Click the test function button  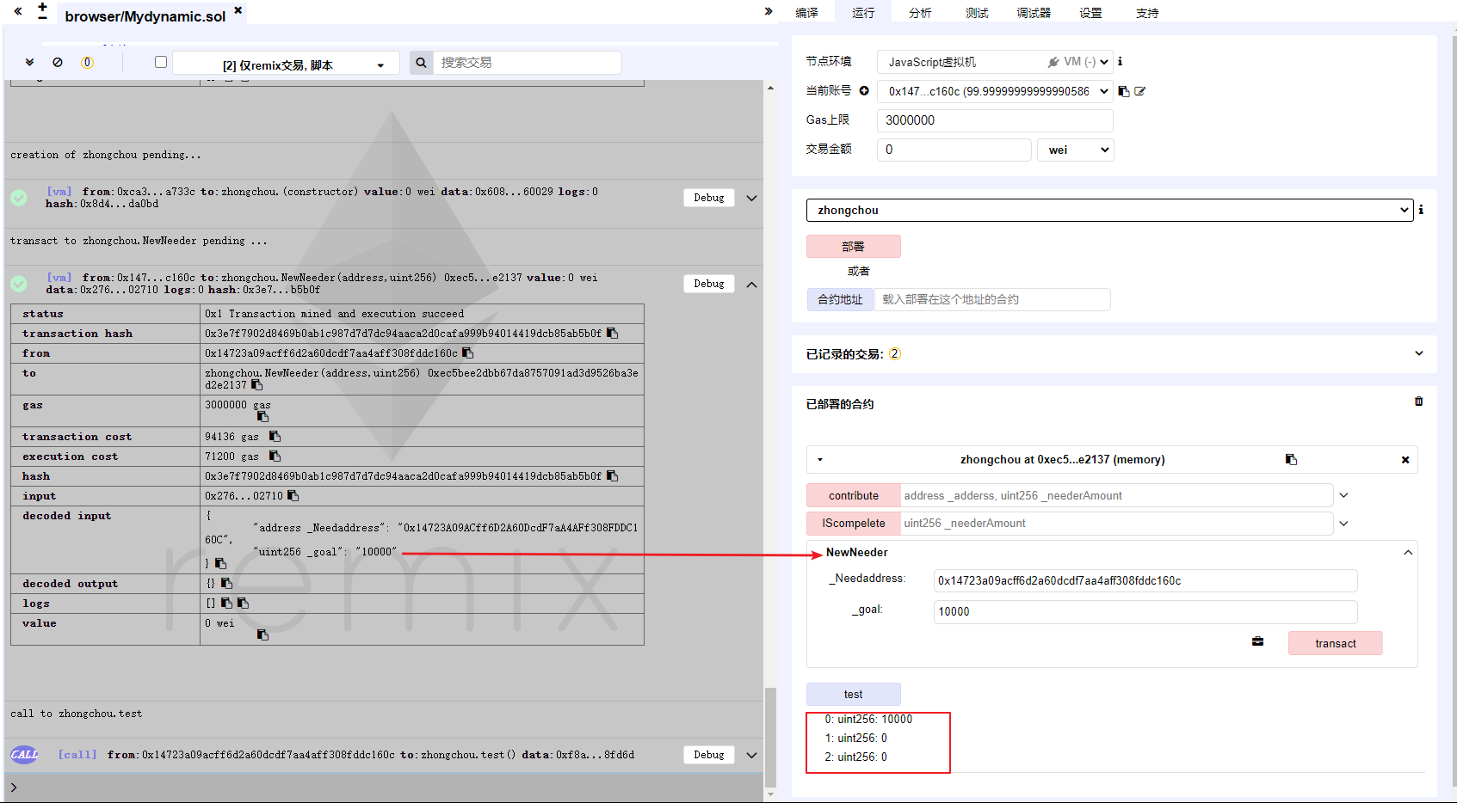tap(854, 694)
